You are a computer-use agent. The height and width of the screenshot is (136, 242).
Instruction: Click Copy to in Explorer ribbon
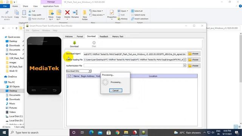58,15
